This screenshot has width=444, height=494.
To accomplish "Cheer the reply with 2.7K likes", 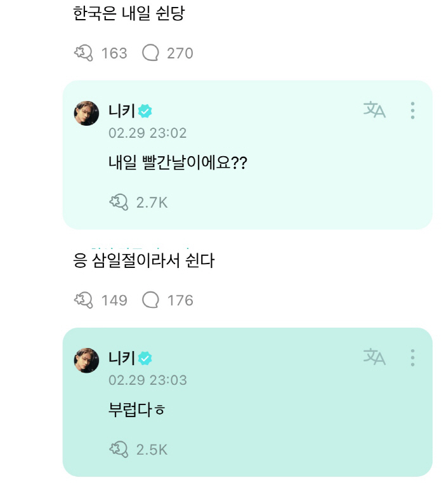I will 119,202.
